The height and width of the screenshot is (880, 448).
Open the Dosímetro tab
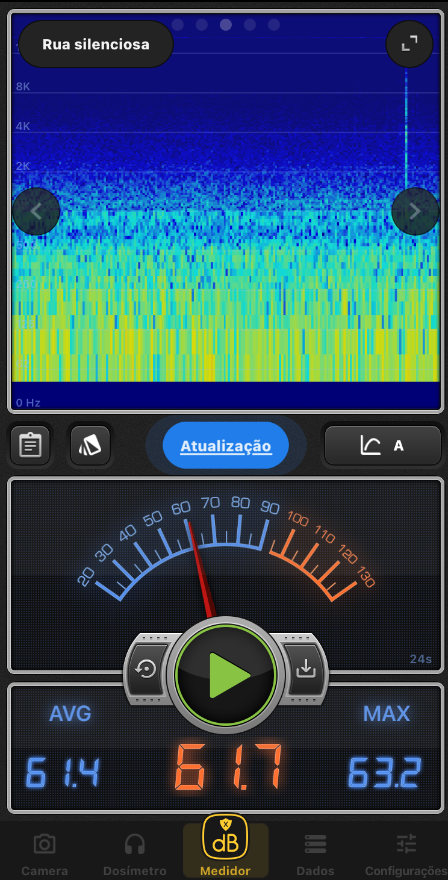click(x=135, y=853)
